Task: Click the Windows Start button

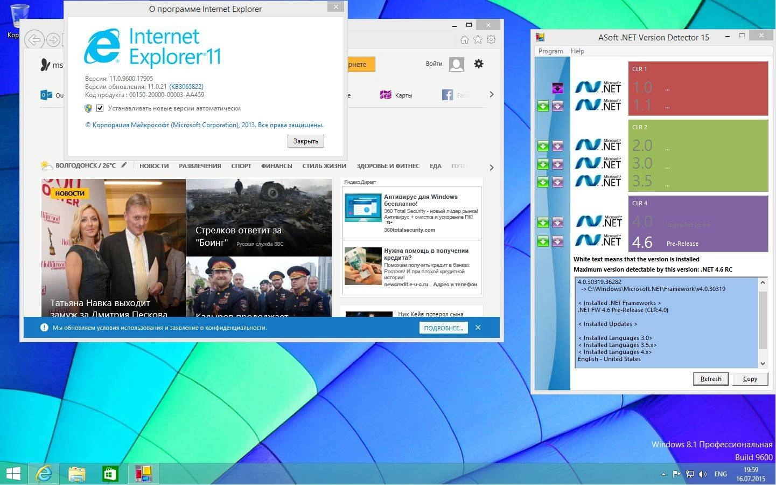Action: click(13, 474)
